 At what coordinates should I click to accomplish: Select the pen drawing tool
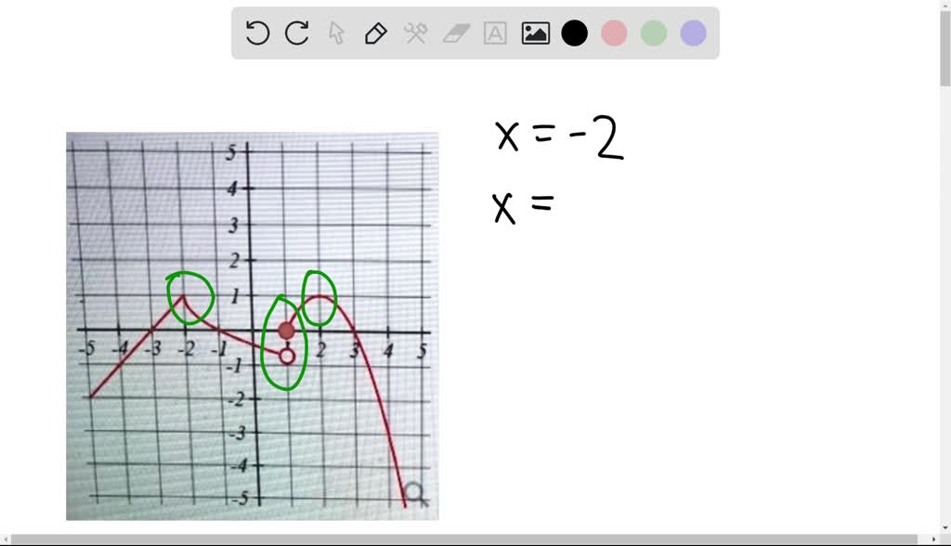click(375, 32)
